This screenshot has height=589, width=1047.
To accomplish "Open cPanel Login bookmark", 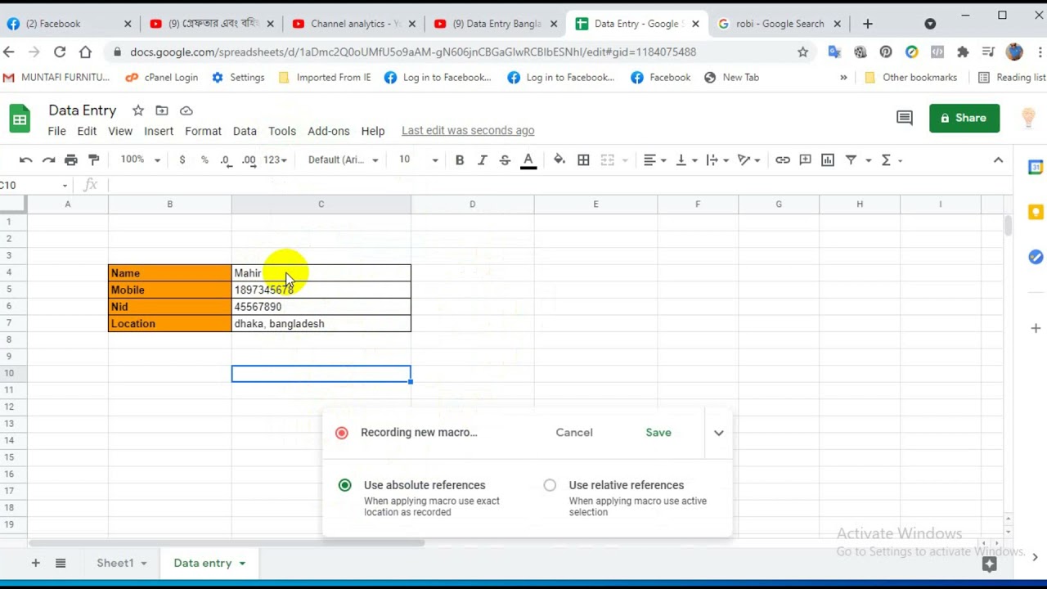I will (162, 78).
